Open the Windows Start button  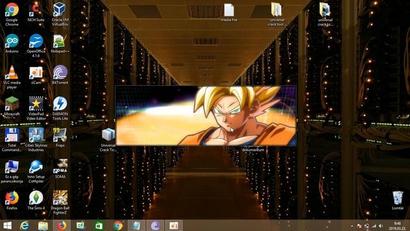click(x=7, y=225)
